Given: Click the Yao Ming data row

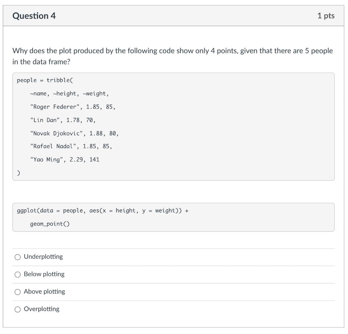Looking at the screenshot, I should coord(65,160).
